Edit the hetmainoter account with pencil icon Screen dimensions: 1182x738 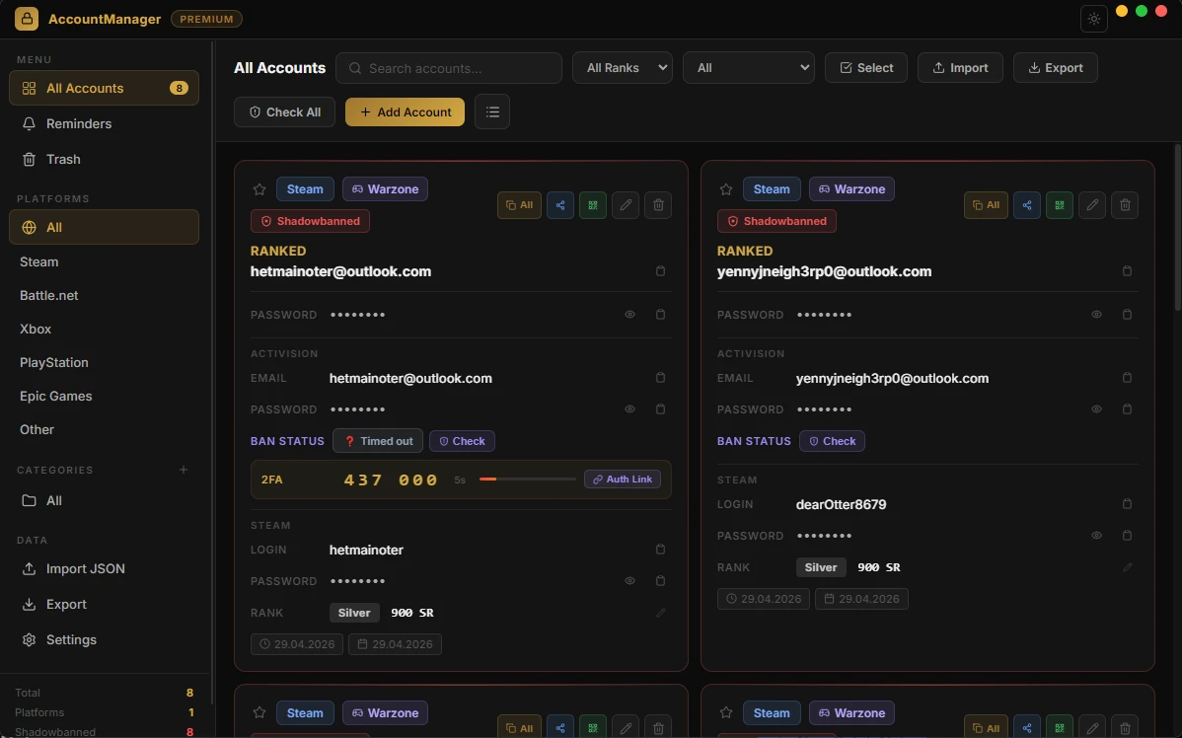[x=626, y=205]
